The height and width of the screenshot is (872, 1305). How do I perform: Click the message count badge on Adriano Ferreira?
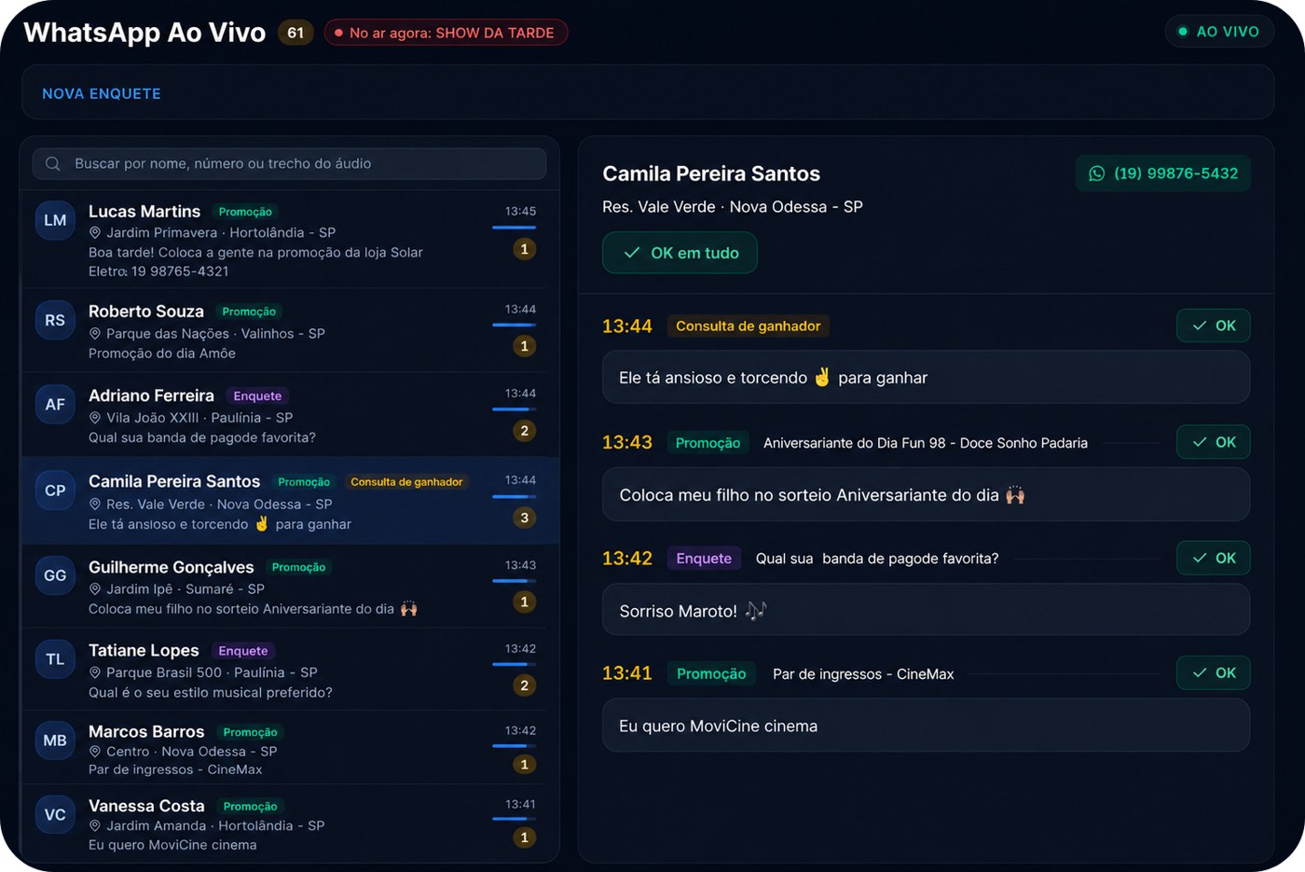click(524, 431)
